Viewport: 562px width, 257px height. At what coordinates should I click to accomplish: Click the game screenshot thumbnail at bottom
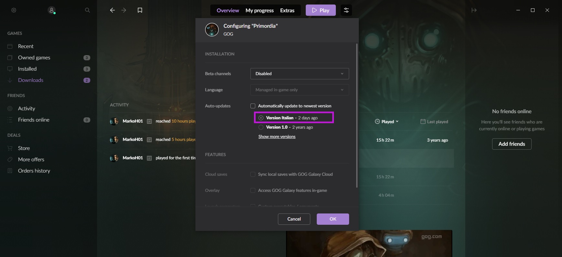(x=369, y=243)
